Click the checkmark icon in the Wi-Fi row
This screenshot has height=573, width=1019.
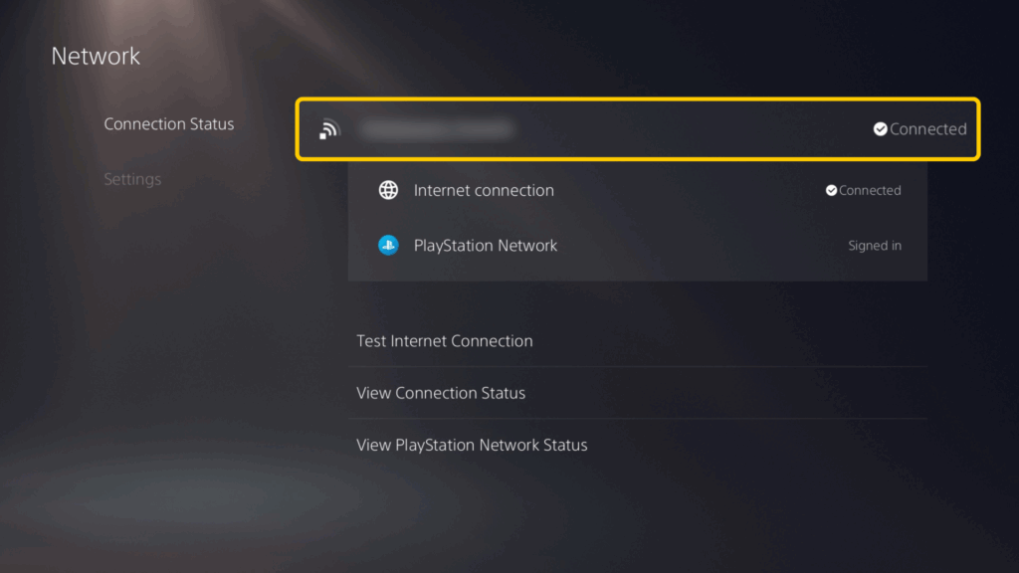pos(880,129)
